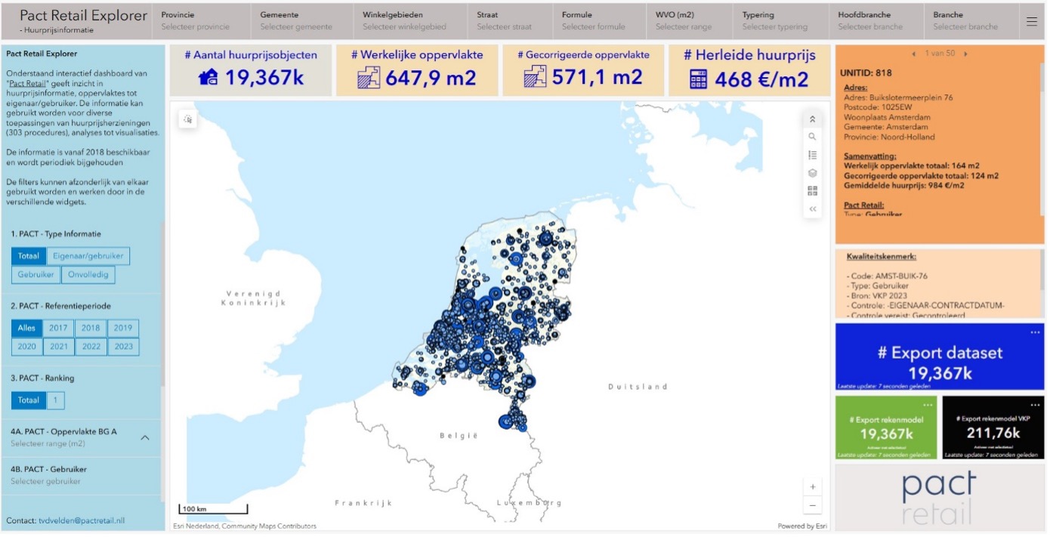This screenshot has width=1050, height=537.
Task: Toggle the 2021 reference period filter
Action: pyautogui.click(x=58, y=347)
